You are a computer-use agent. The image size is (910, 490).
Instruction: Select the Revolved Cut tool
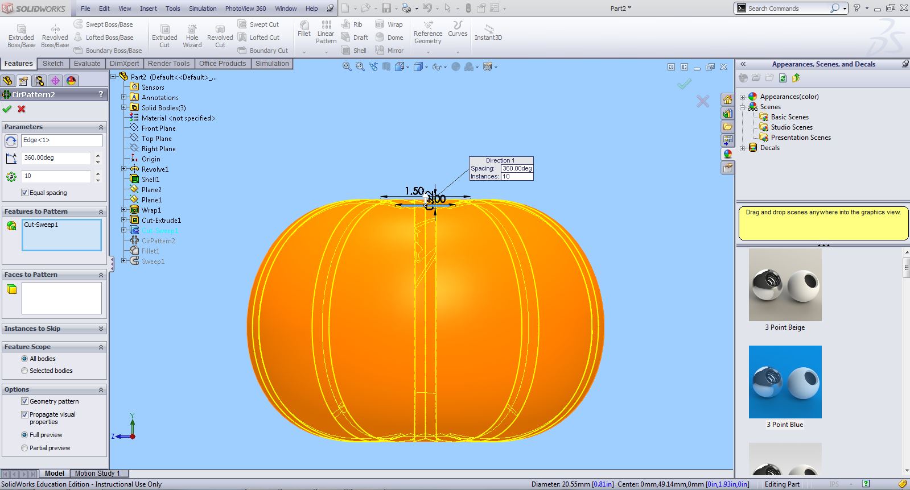click(x=220, y=36)
